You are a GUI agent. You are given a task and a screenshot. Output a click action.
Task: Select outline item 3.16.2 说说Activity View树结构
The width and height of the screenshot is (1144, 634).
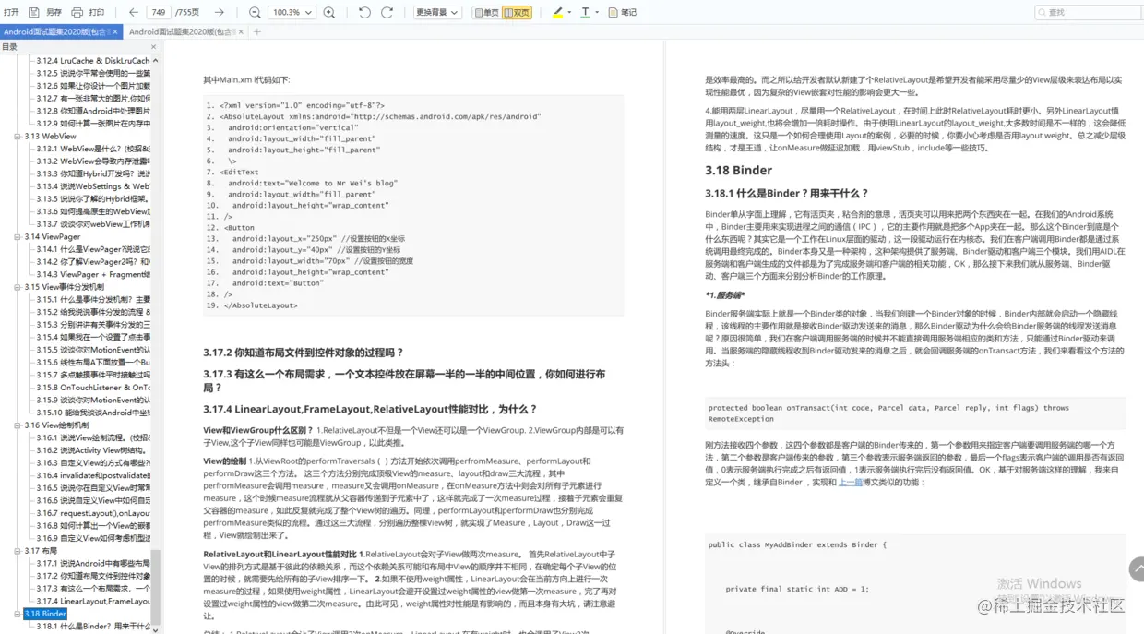tap(93, 450)
